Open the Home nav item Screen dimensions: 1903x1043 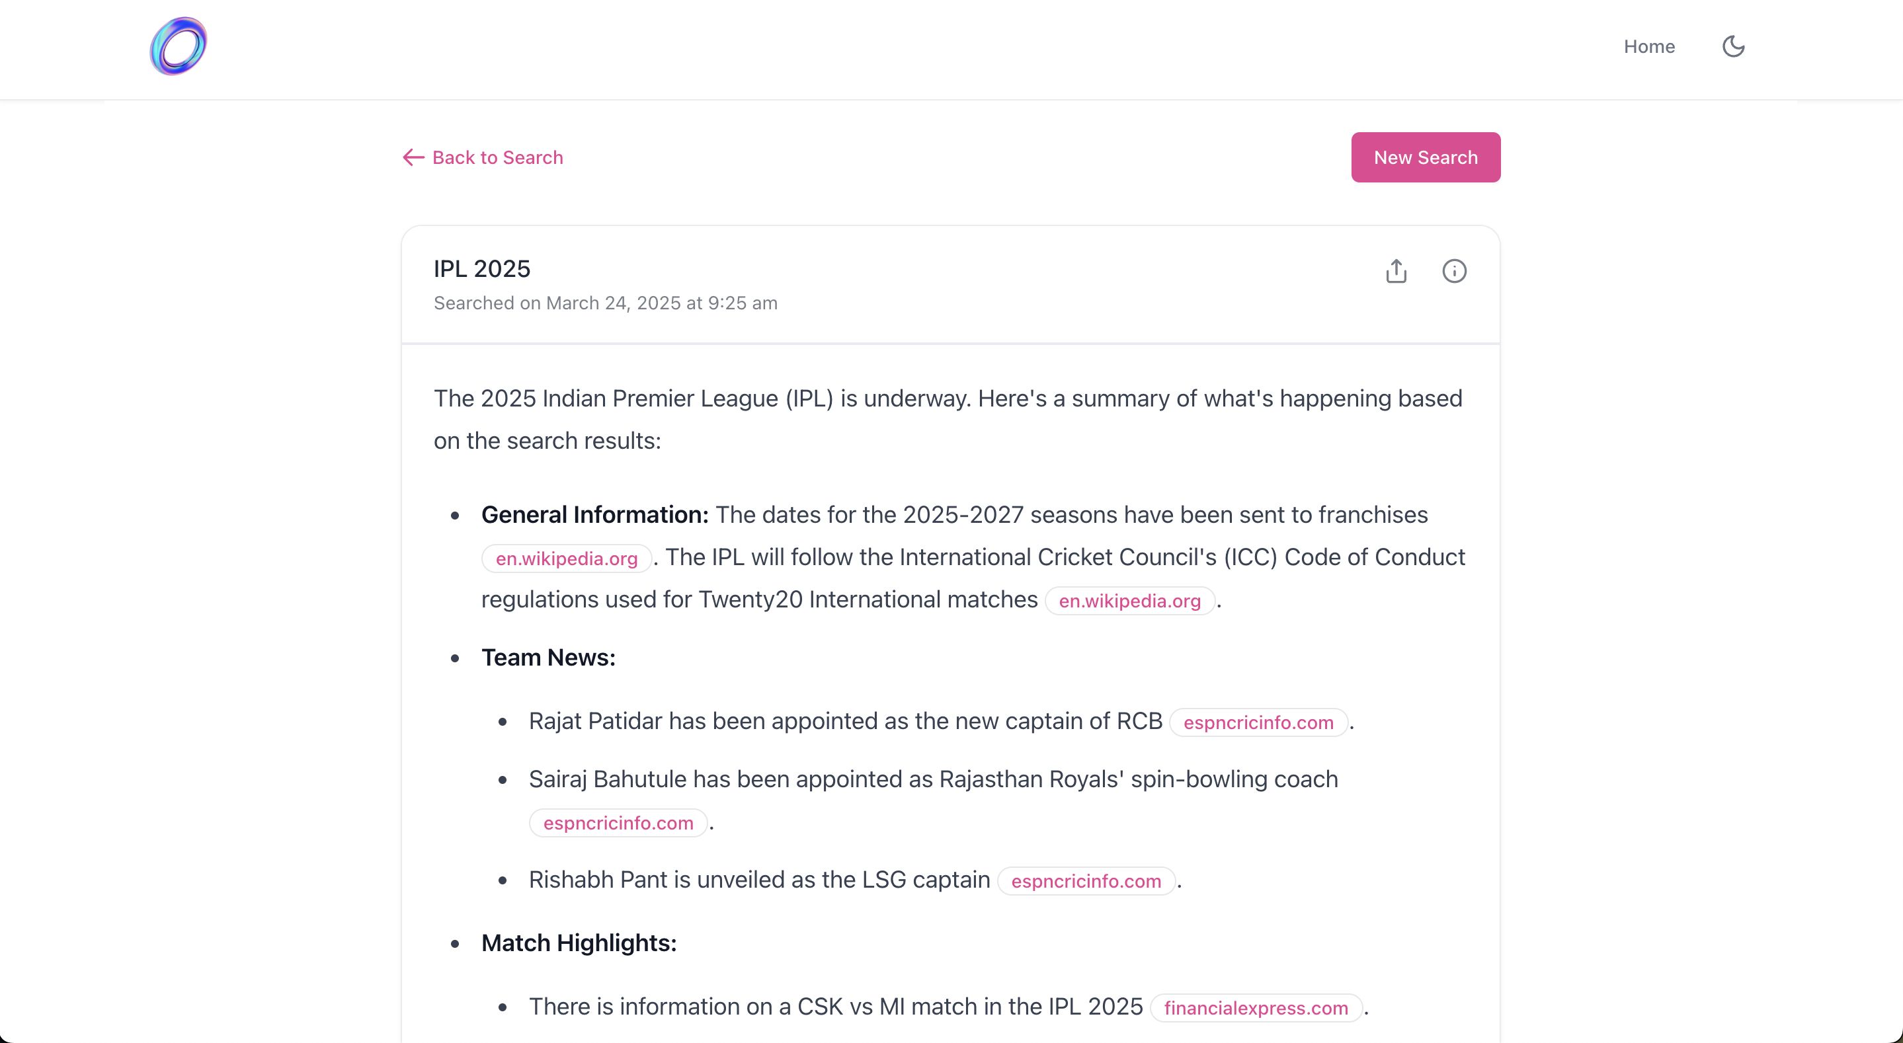(x=1649, y=46)
